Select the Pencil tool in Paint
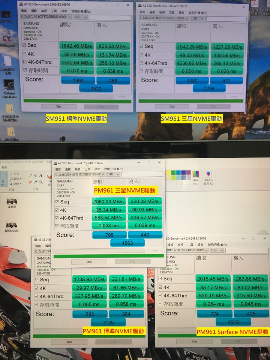The height and width of the screenshot is (360, 270). tap(30, 175)
